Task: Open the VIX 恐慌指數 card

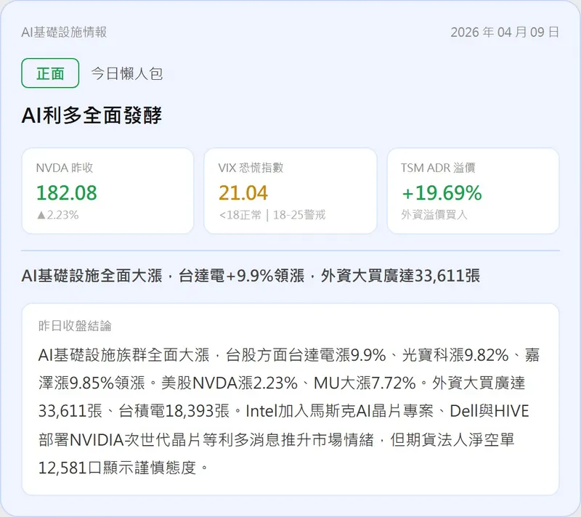Action: point(290,191)
